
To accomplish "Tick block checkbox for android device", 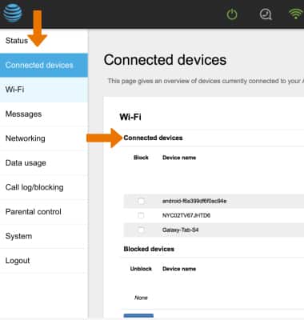I will click(x=141, y=201).
